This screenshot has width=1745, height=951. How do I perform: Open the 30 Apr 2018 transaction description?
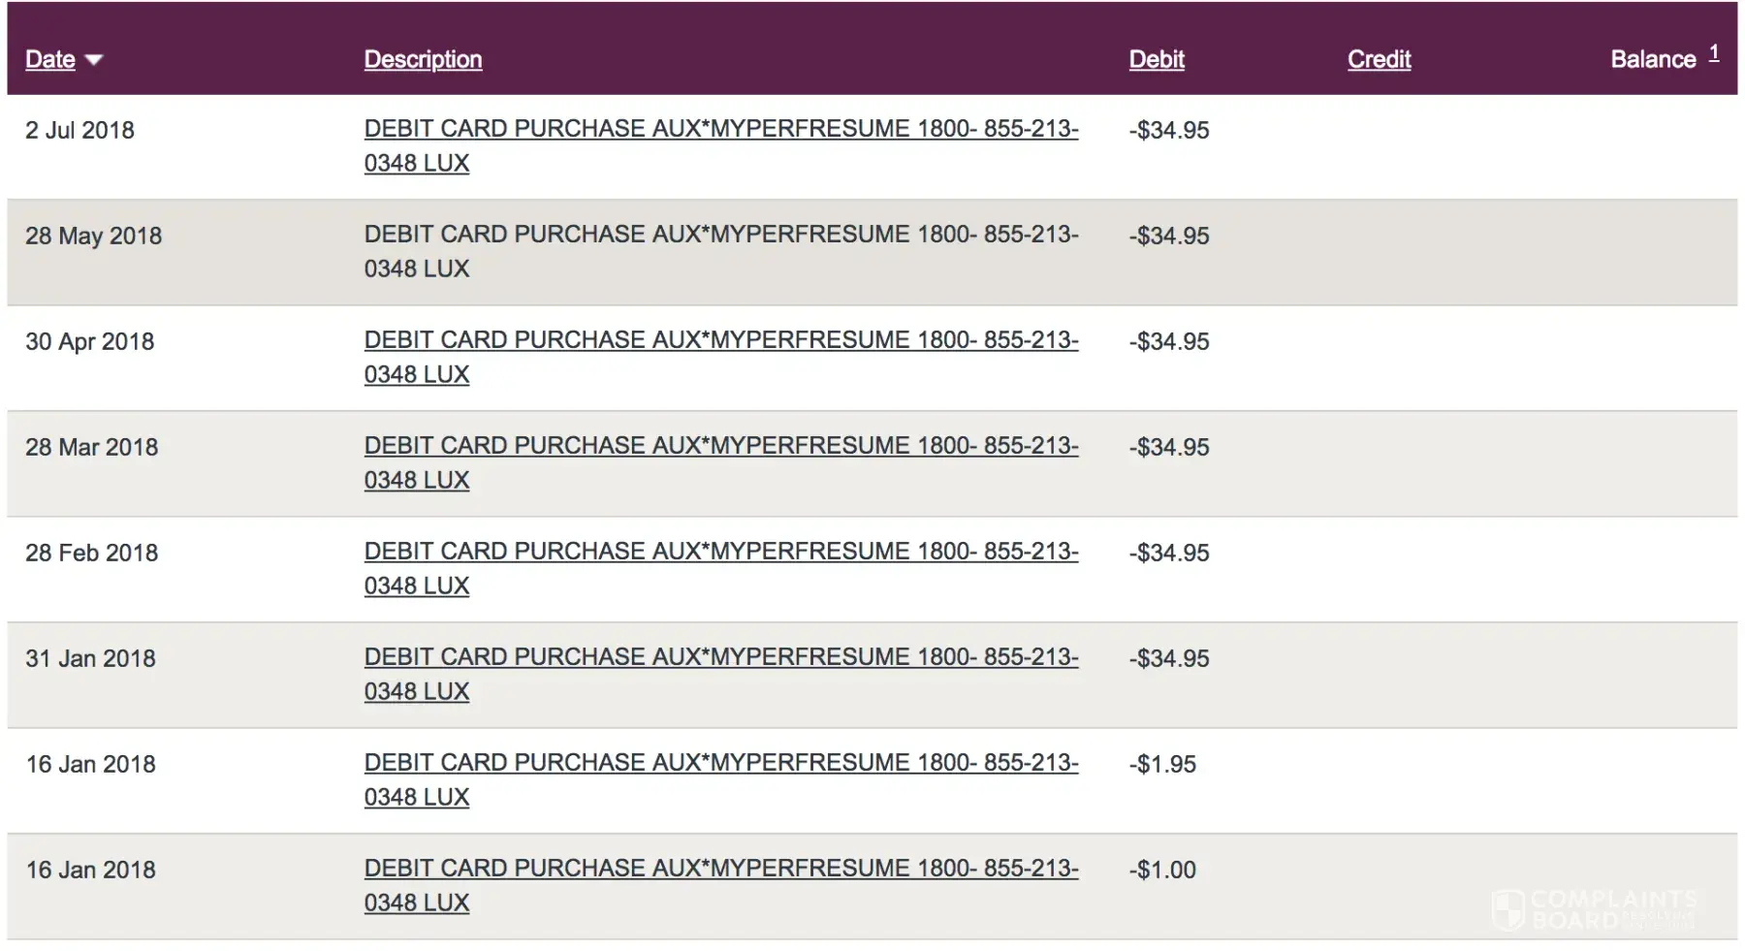coord(720,340)
